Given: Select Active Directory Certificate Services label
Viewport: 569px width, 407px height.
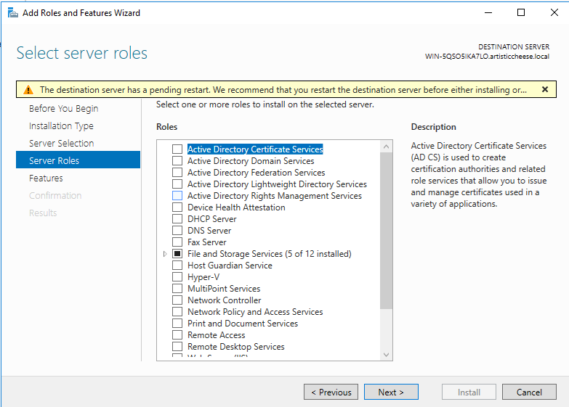Looking at the screenshot, I should pyautogui.click(x=254, y=149).
